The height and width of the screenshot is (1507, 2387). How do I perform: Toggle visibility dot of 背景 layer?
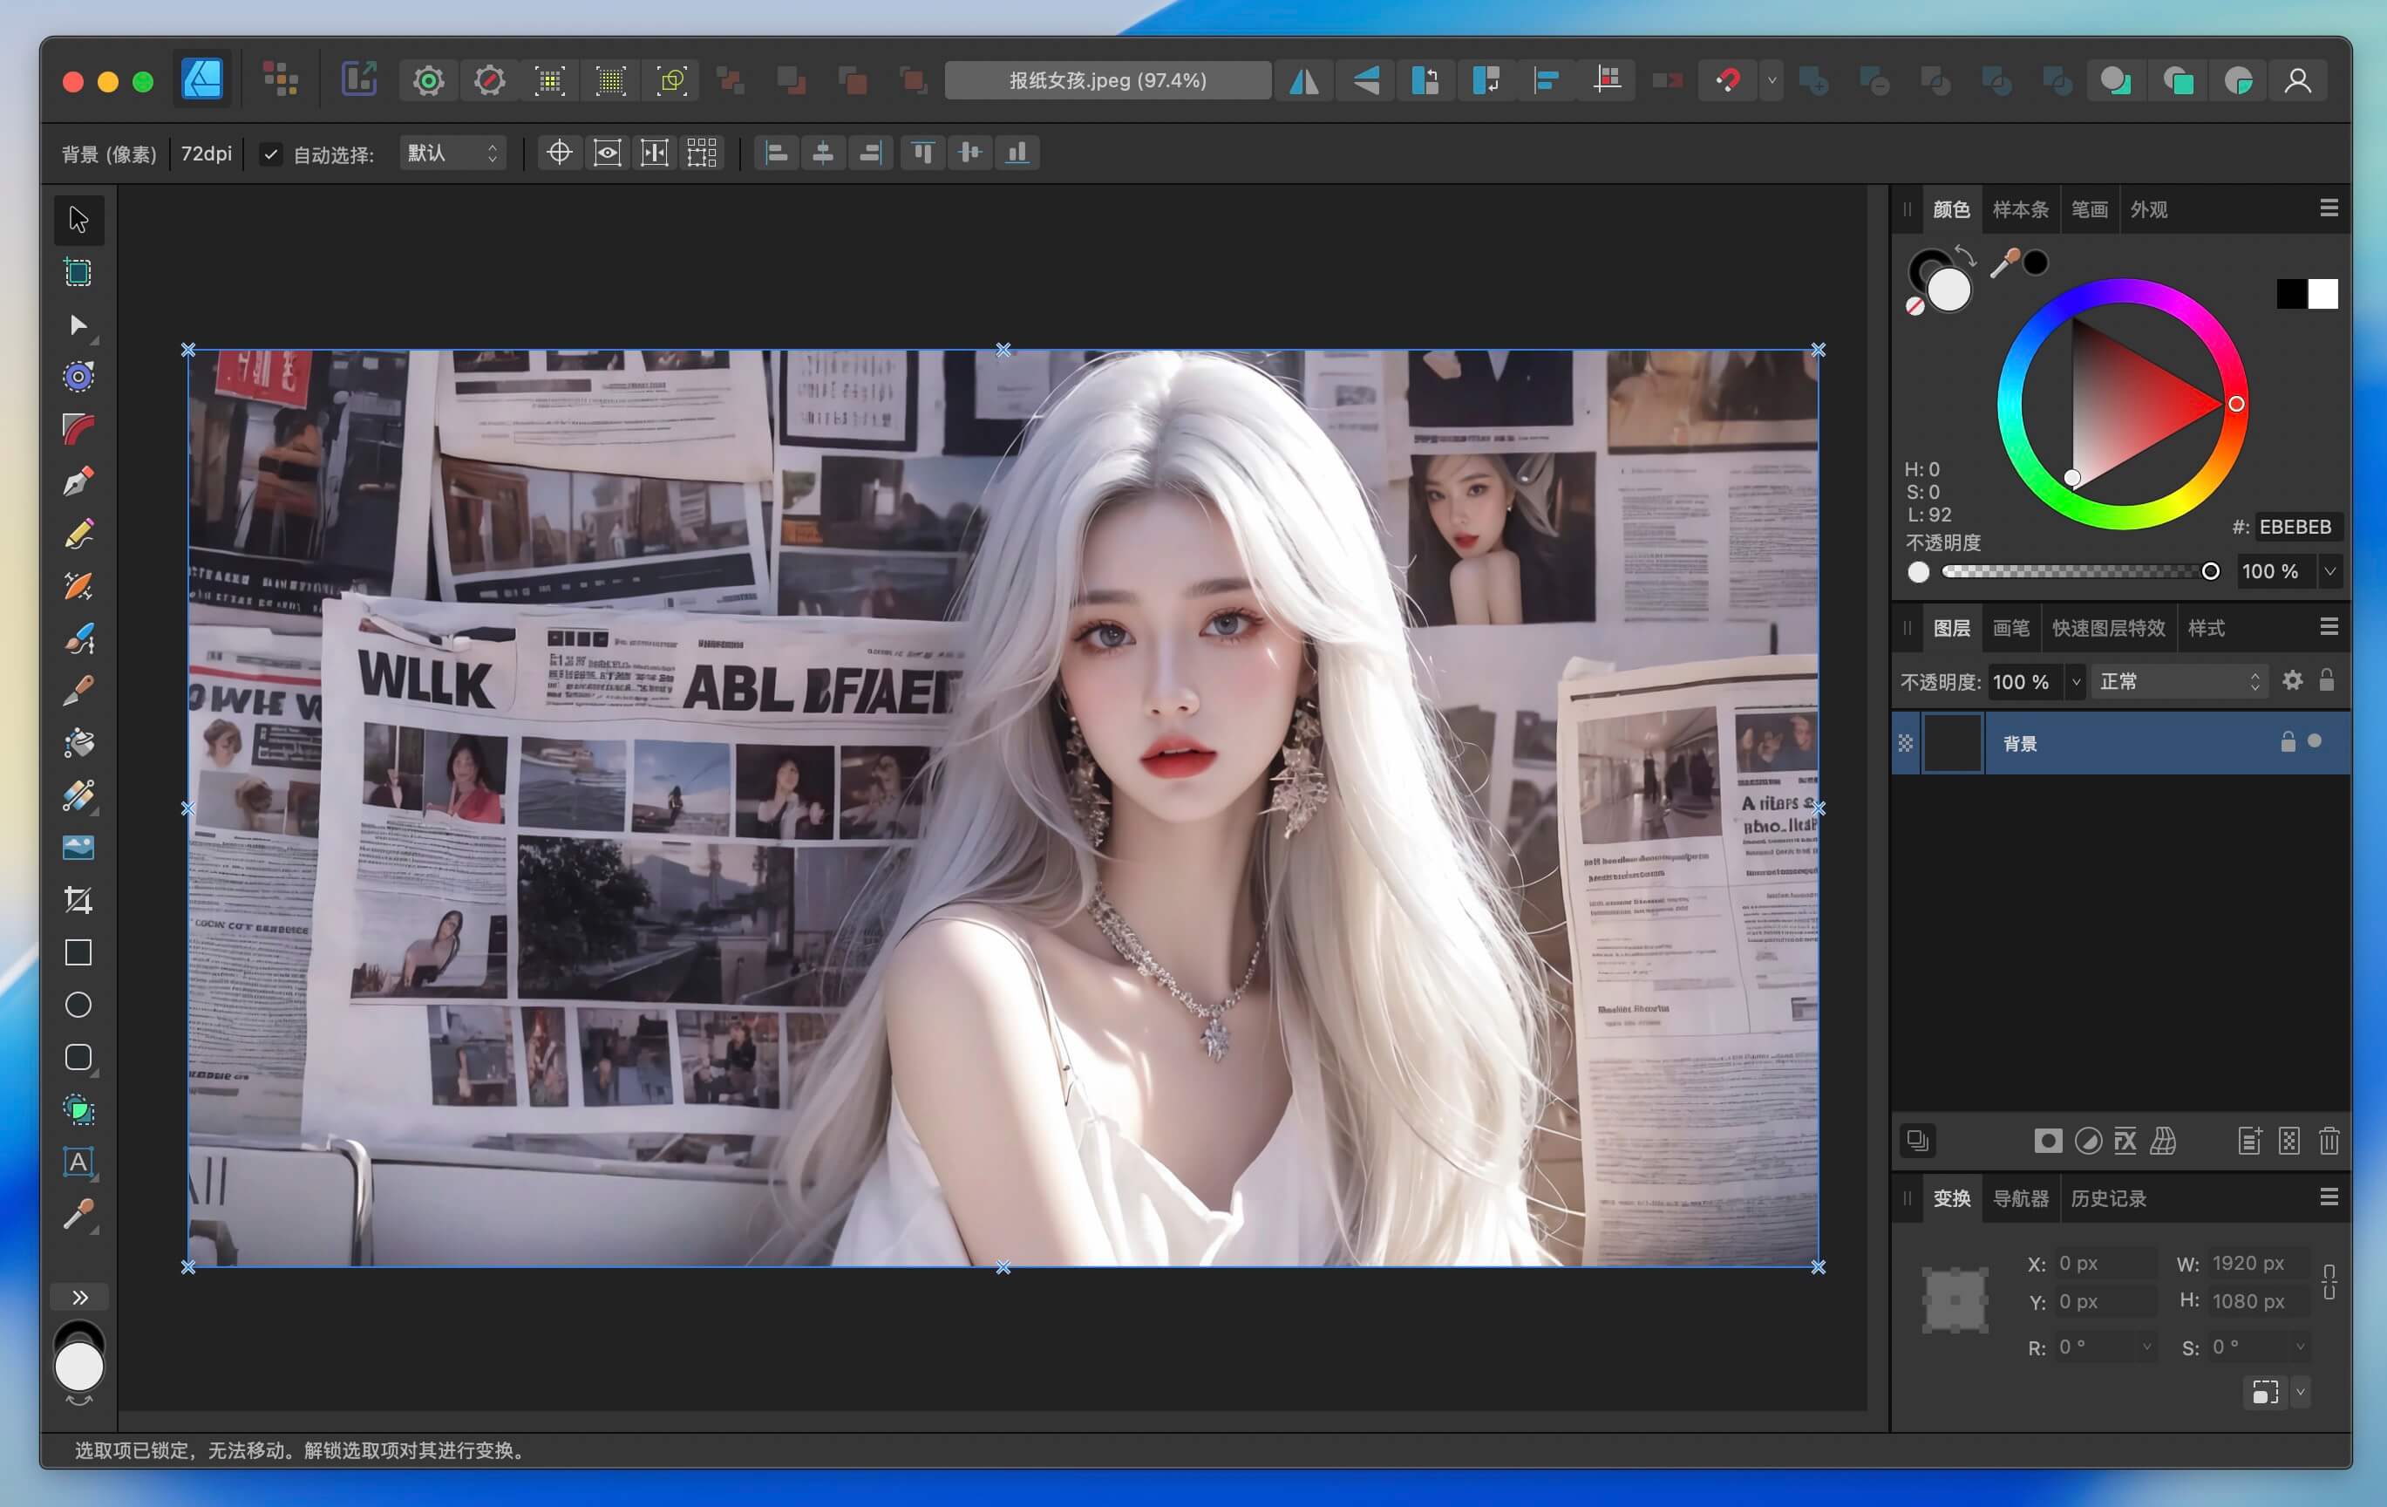pyautogui.click(x=2315, y=741)
